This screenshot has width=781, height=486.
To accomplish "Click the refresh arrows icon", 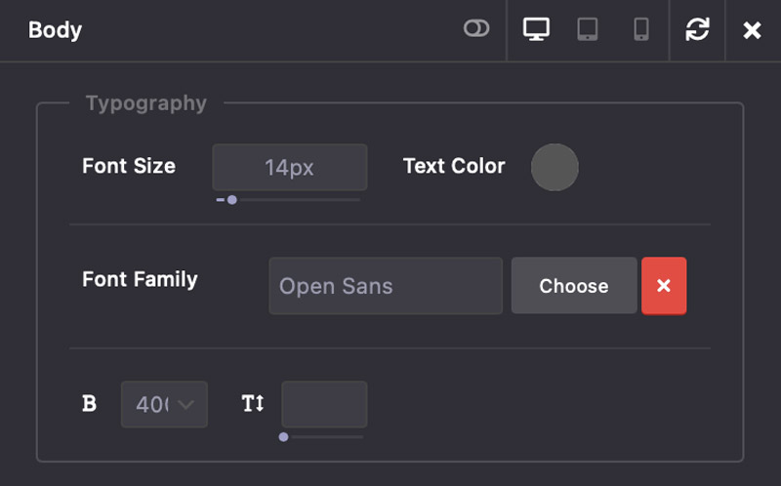I will [x=697, y=29].
